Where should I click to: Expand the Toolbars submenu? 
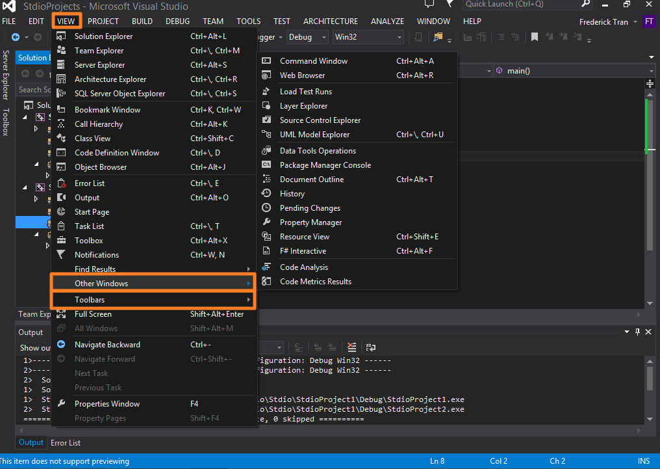point(153,300)
